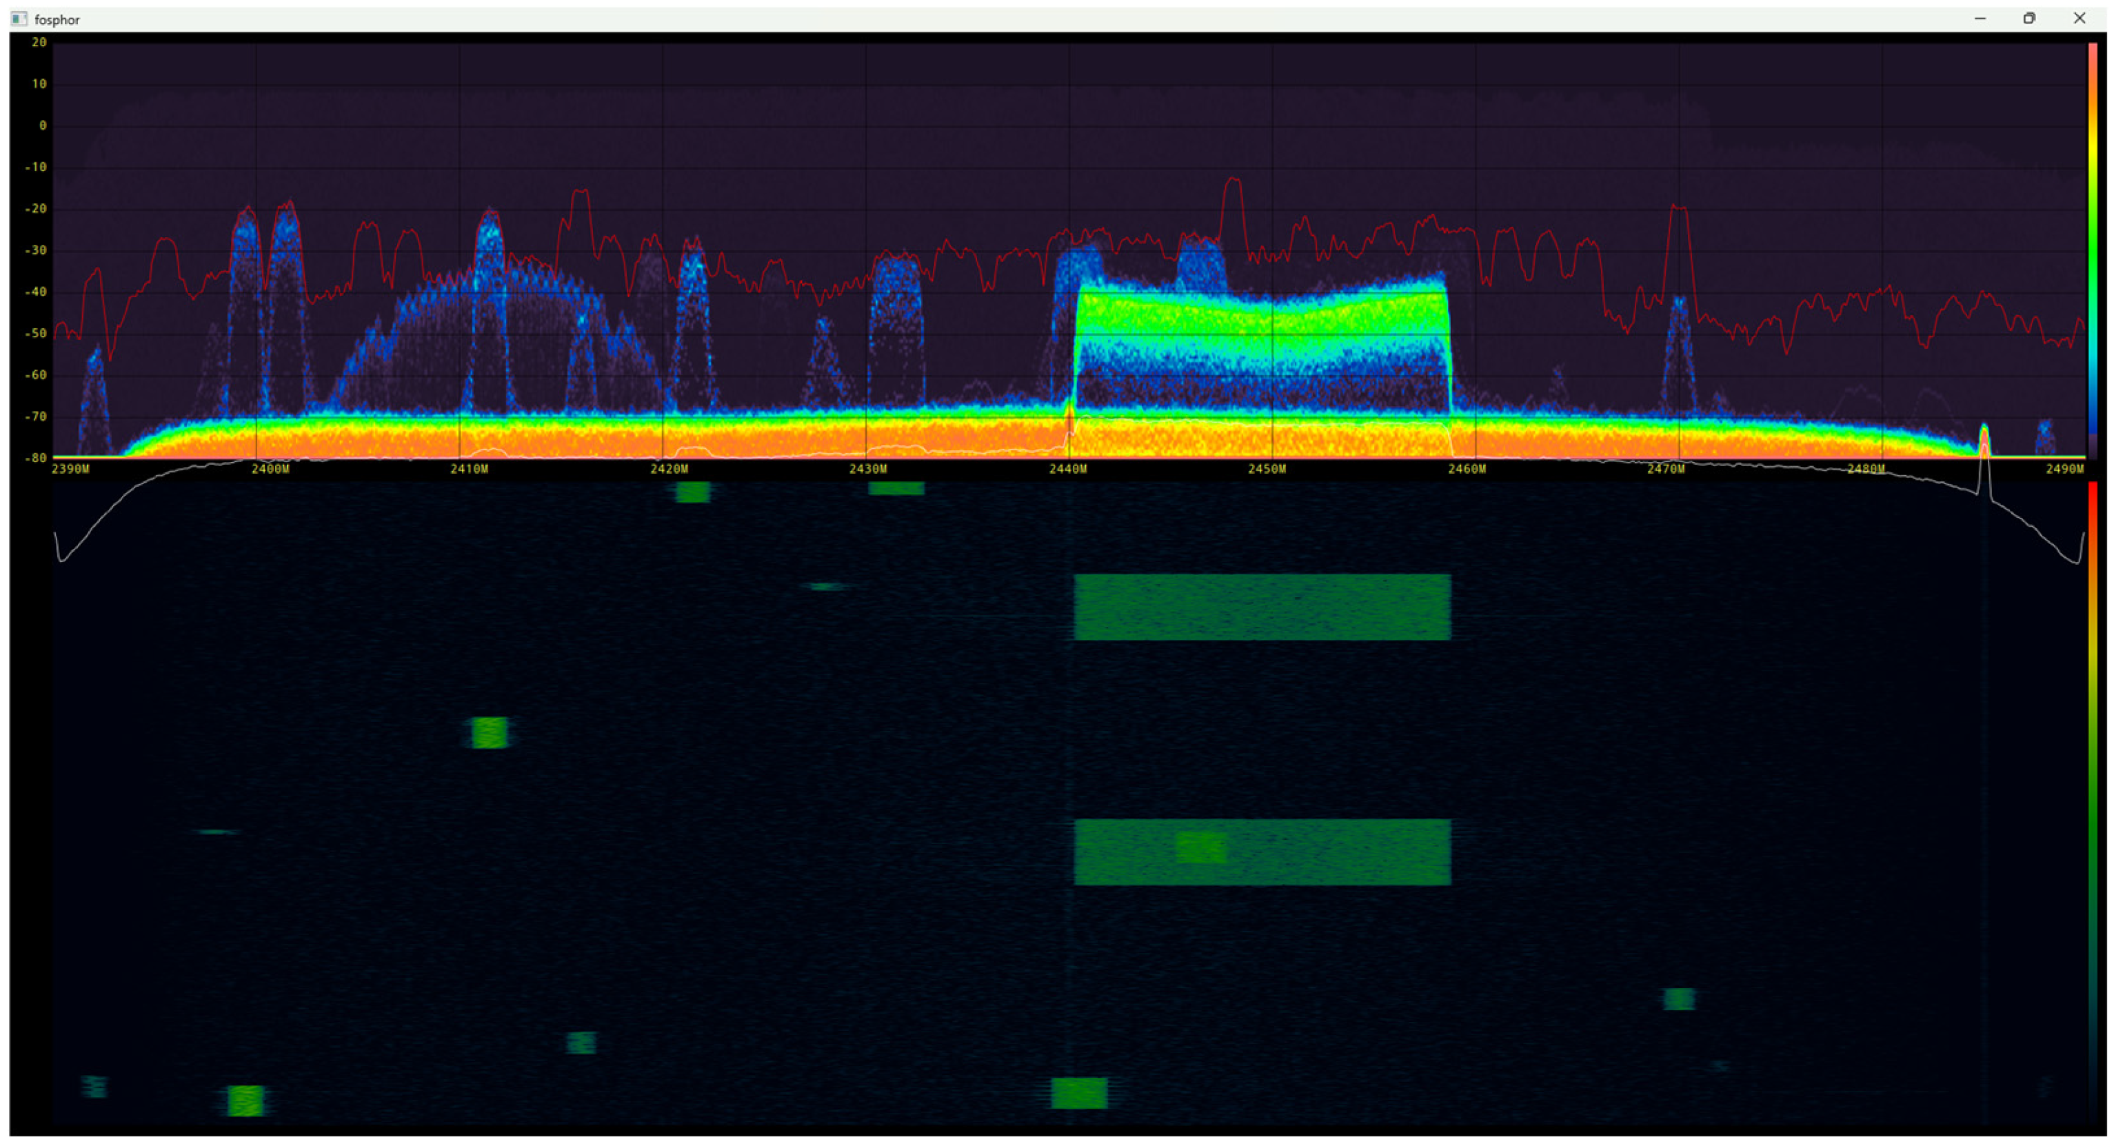This screenshot has width=2114, height=1144.
Task: Click the 2390M frequency axis label
Action: point(70,470)
